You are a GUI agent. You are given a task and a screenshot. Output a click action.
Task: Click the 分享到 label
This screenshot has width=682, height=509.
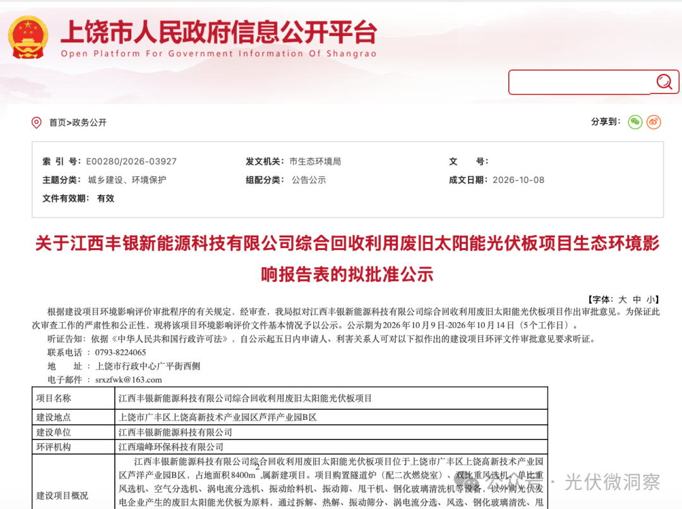point(606,122)
